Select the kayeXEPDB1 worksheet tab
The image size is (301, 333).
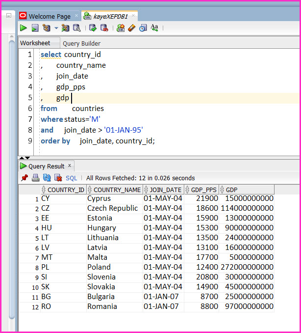pos(110,16)
